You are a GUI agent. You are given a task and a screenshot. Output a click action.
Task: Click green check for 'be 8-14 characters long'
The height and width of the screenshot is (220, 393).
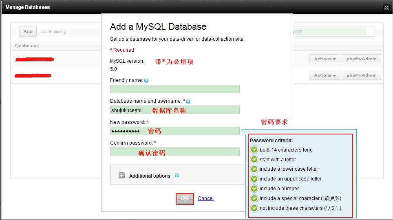coord(254,150)
